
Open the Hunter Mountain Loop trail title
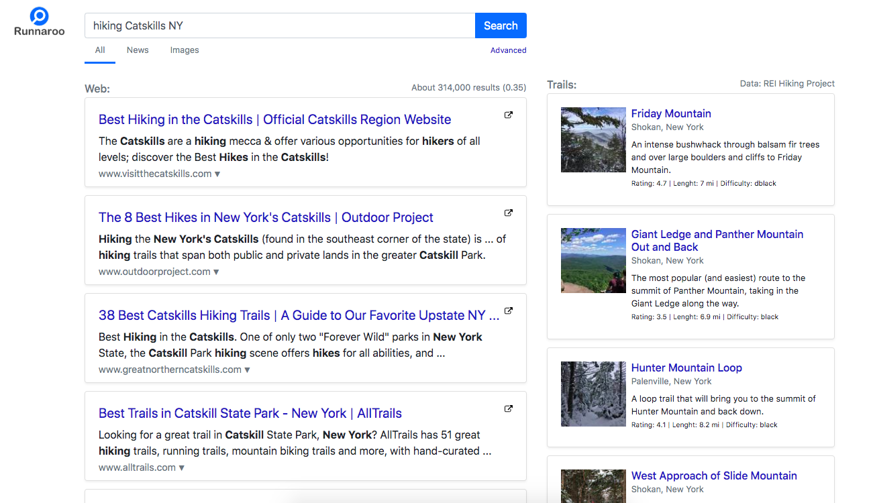click(x=686, y=368)
